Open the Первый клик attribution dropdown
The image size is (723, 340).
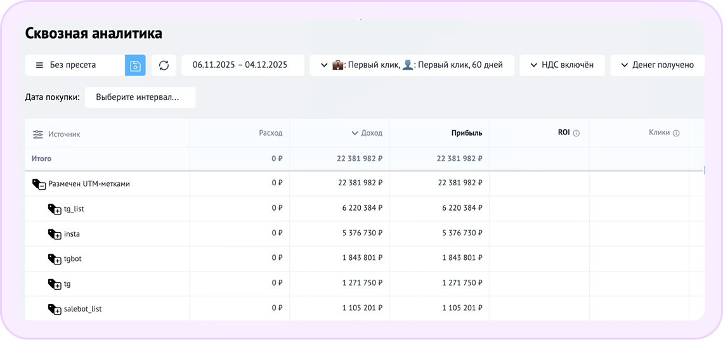coord(411,65)
